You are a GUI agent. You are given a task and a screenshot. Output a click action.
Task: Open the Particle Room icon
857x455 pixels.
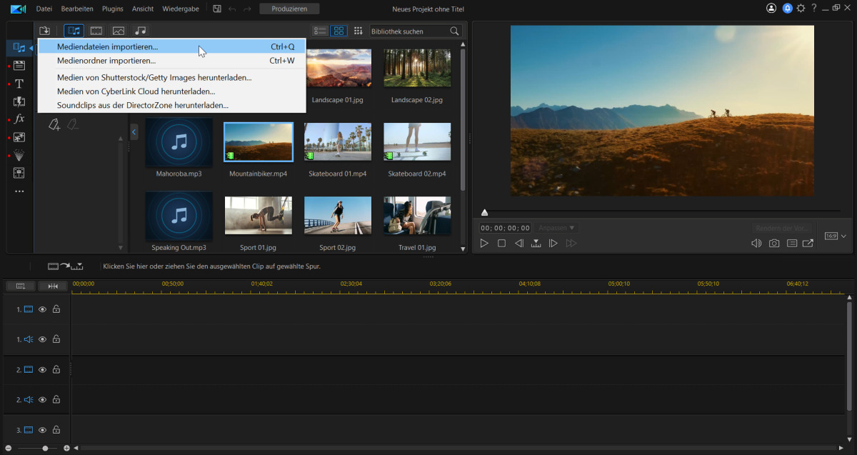19,155
